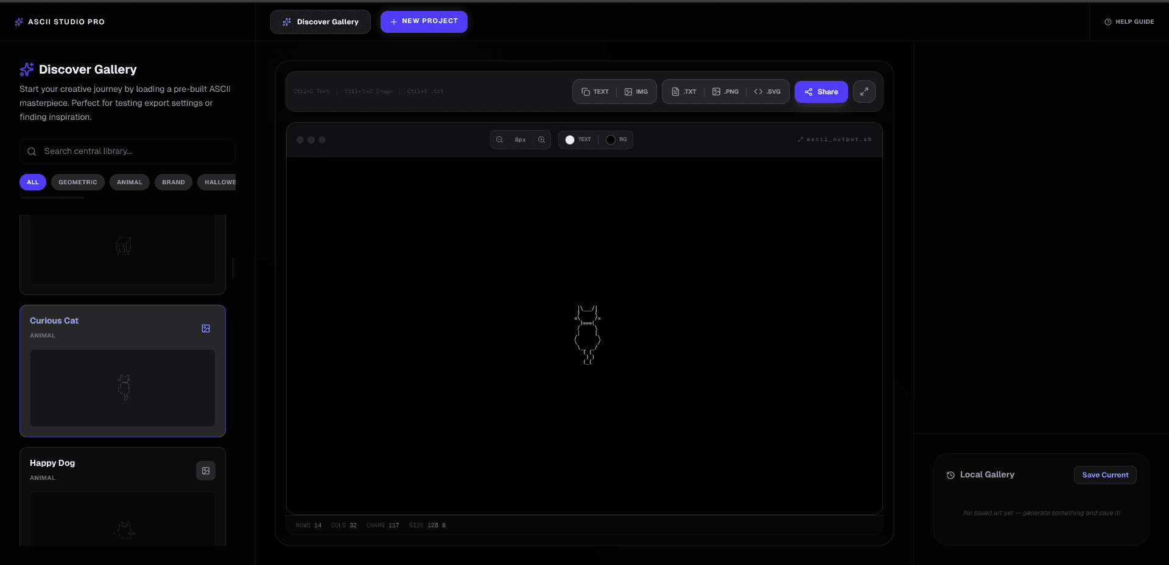
Task: Copy output as TEXT
Action: pos(595,92)
